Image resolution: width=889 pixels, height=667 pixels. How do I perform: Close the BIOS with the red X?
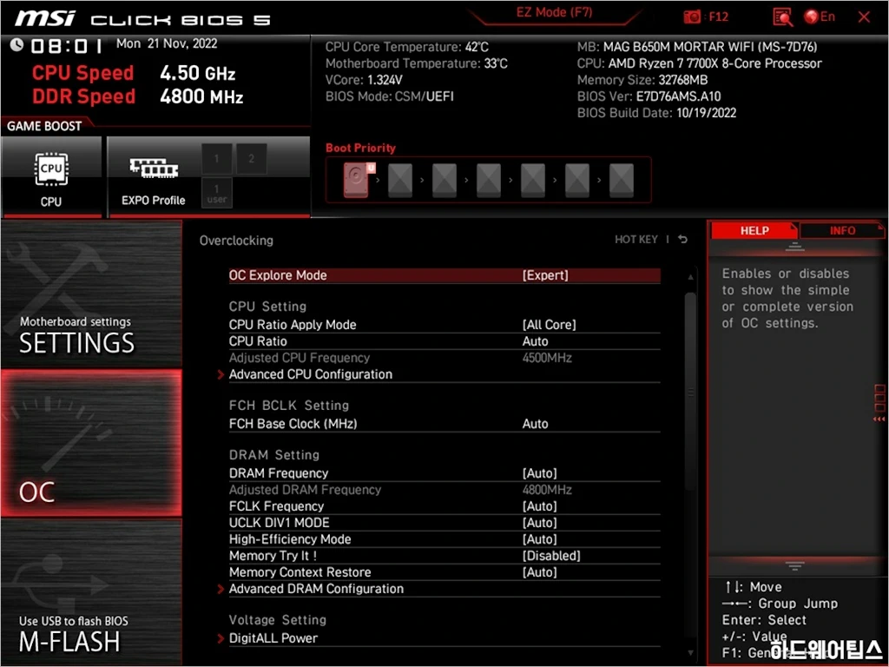click(x=864, y=17)
